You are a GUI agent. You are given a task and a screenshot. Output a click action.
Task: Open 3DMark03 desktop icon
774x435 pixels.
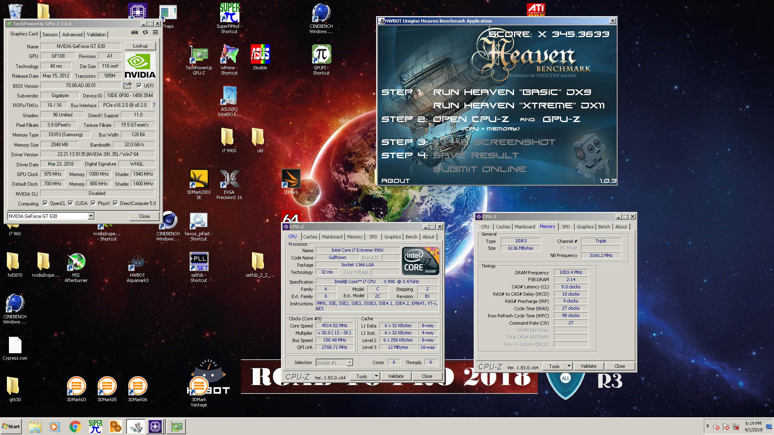click(x=76, y=389)
